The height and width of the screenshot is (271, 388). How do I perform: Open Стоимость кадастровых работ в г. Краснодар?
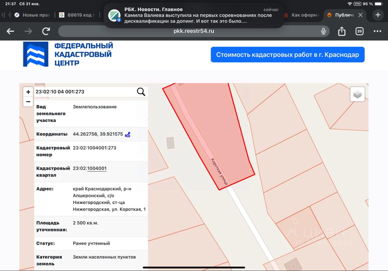tap(288, 55)
